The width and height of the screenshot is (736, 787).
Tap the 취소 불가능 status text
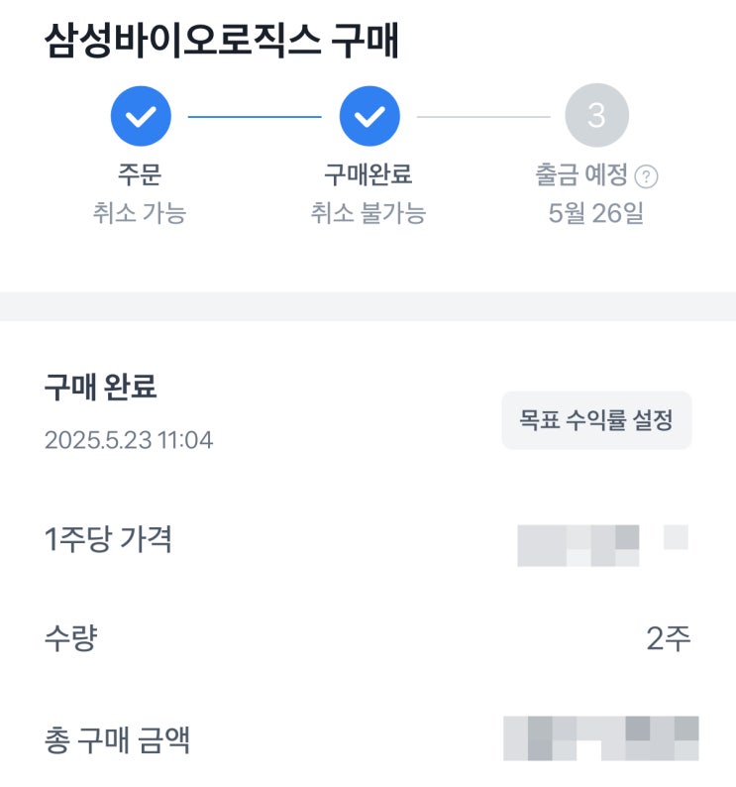pyautogui.click(x=368, y=213)
